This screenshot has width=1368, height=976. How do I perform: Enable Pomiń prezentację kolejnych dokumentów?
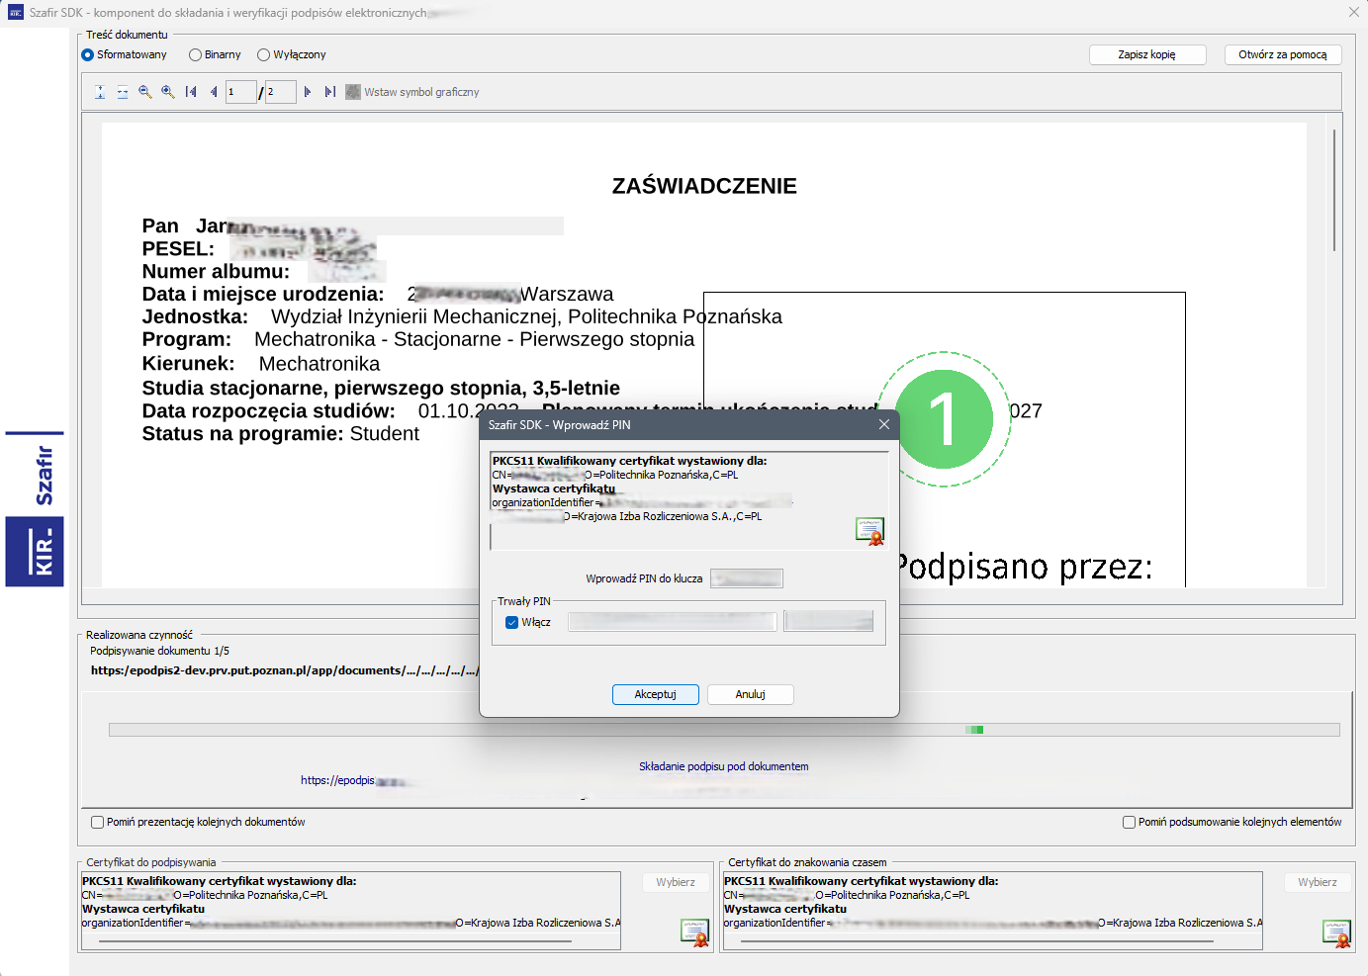(98, 823)
